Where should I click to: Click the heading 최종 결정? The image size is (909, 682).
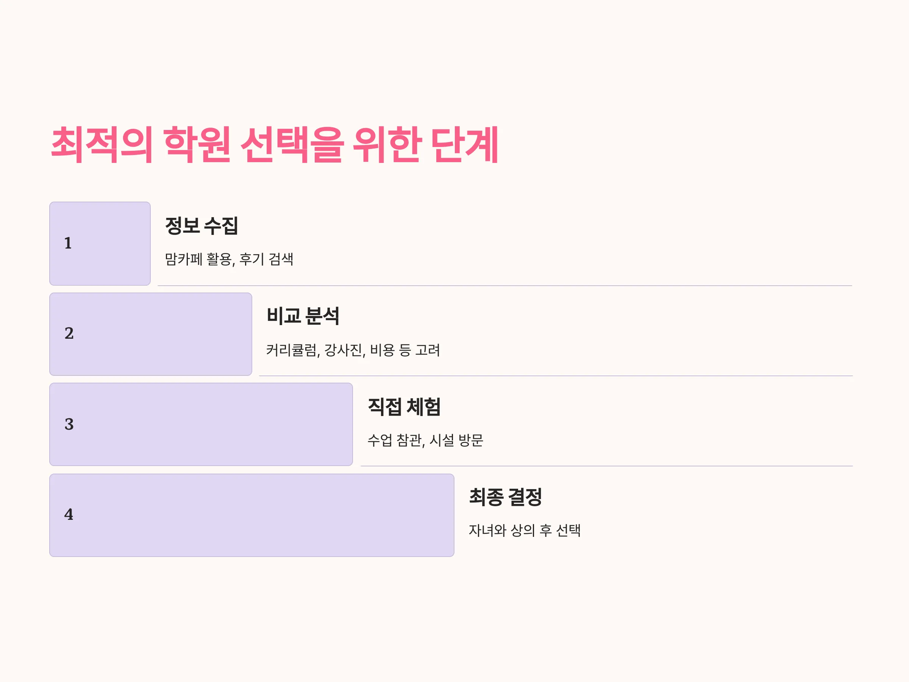(506, 497)
